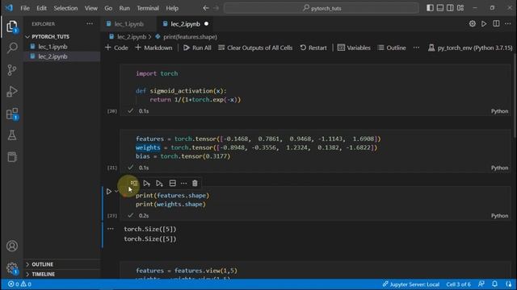The width and height of the screenshot is (517, 290).
Task: Split the cell using the cell toolbar icon
Action: 172,183
